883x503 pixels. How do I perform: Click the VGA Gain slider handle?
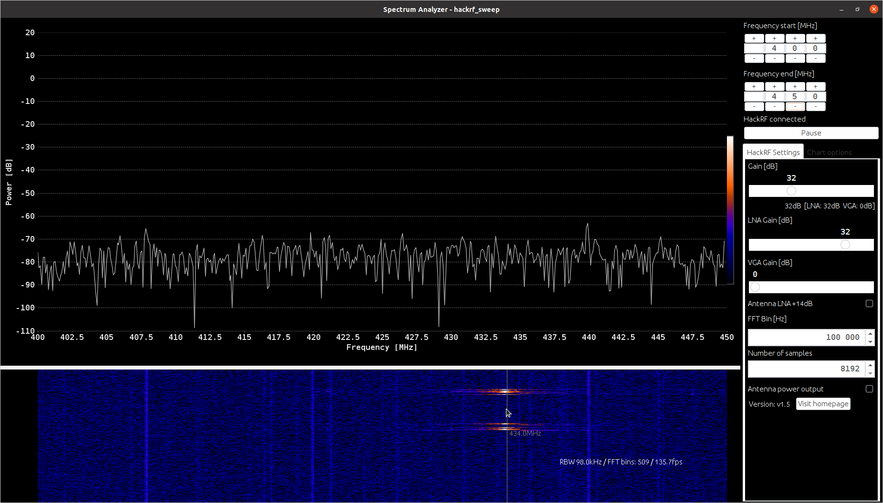click(755, 287)
